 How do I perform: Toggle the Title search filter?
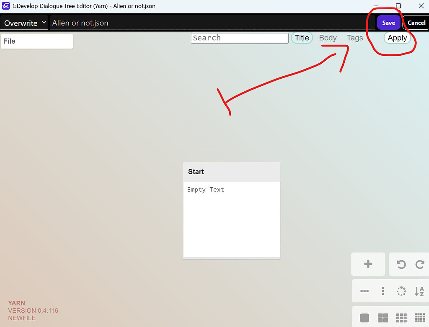[302, 38]
